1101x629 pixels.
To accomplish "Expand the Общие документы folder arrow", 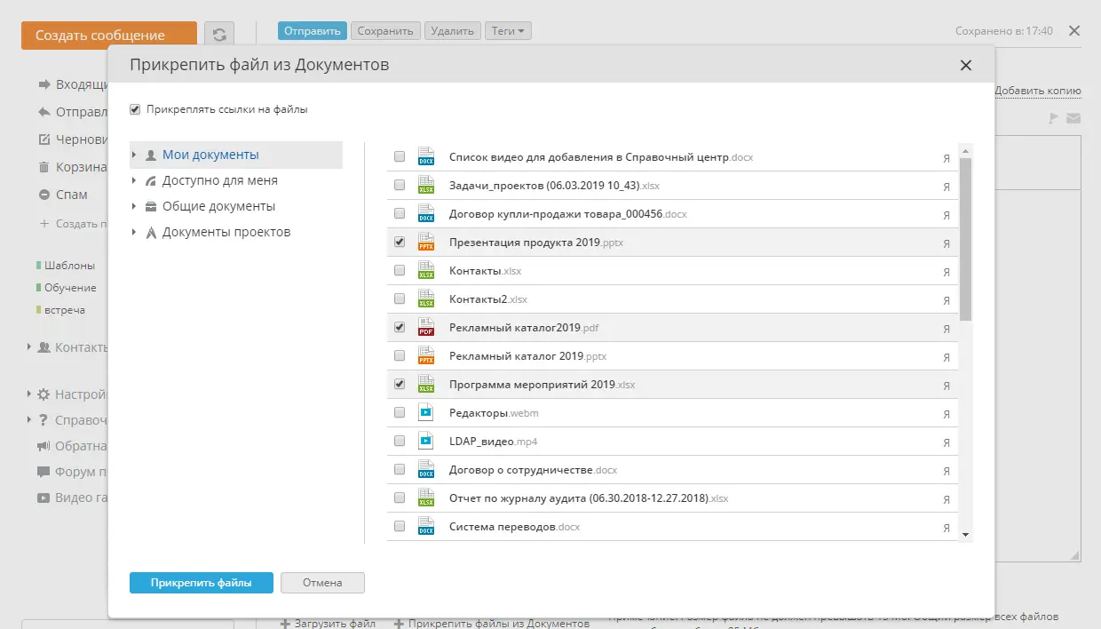I will (134, 207).
